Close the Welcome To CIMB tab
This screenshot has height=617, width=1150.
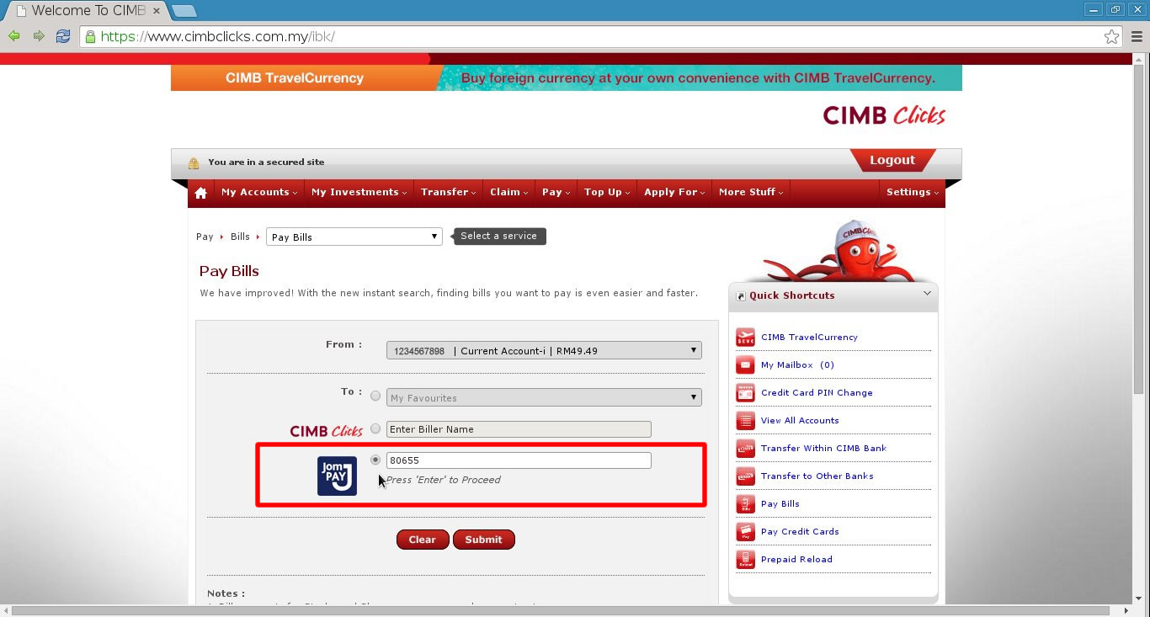(x=157, y=11)
